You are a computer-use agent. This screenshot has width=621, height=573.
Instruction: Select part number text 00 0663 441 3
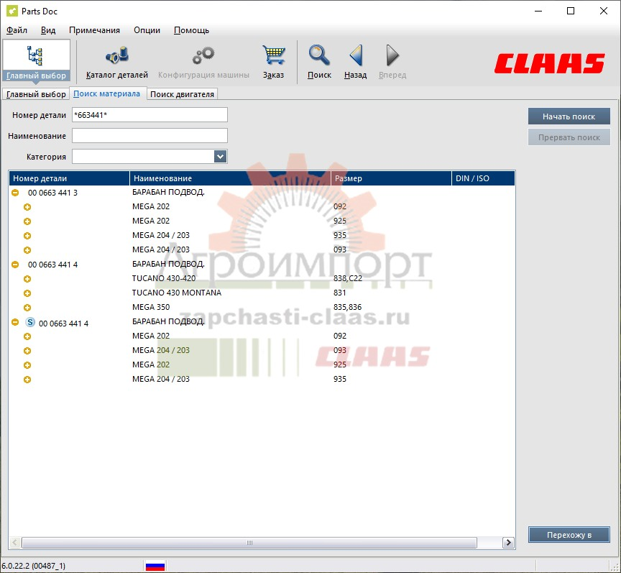52,193
